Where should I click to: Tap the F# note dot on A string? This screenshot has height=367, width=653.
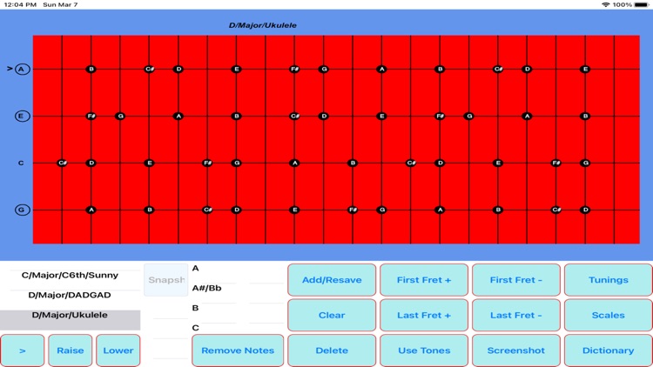[x=294, y=69]
